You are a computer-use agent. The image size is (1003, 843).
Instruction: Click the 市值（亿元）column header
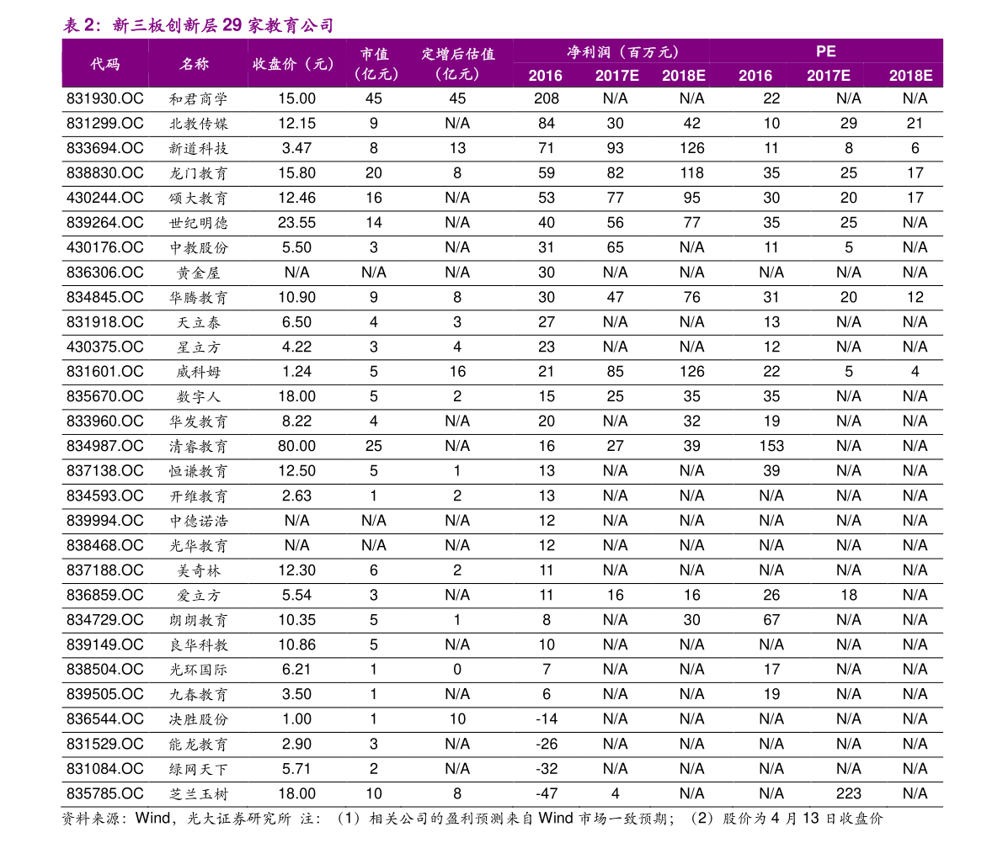pos(376,64)
